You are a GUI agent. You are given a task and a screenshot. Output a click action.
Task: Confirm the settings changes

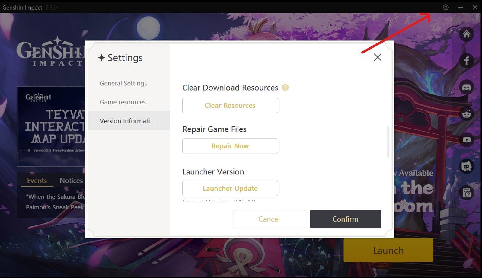coord(346,219)
